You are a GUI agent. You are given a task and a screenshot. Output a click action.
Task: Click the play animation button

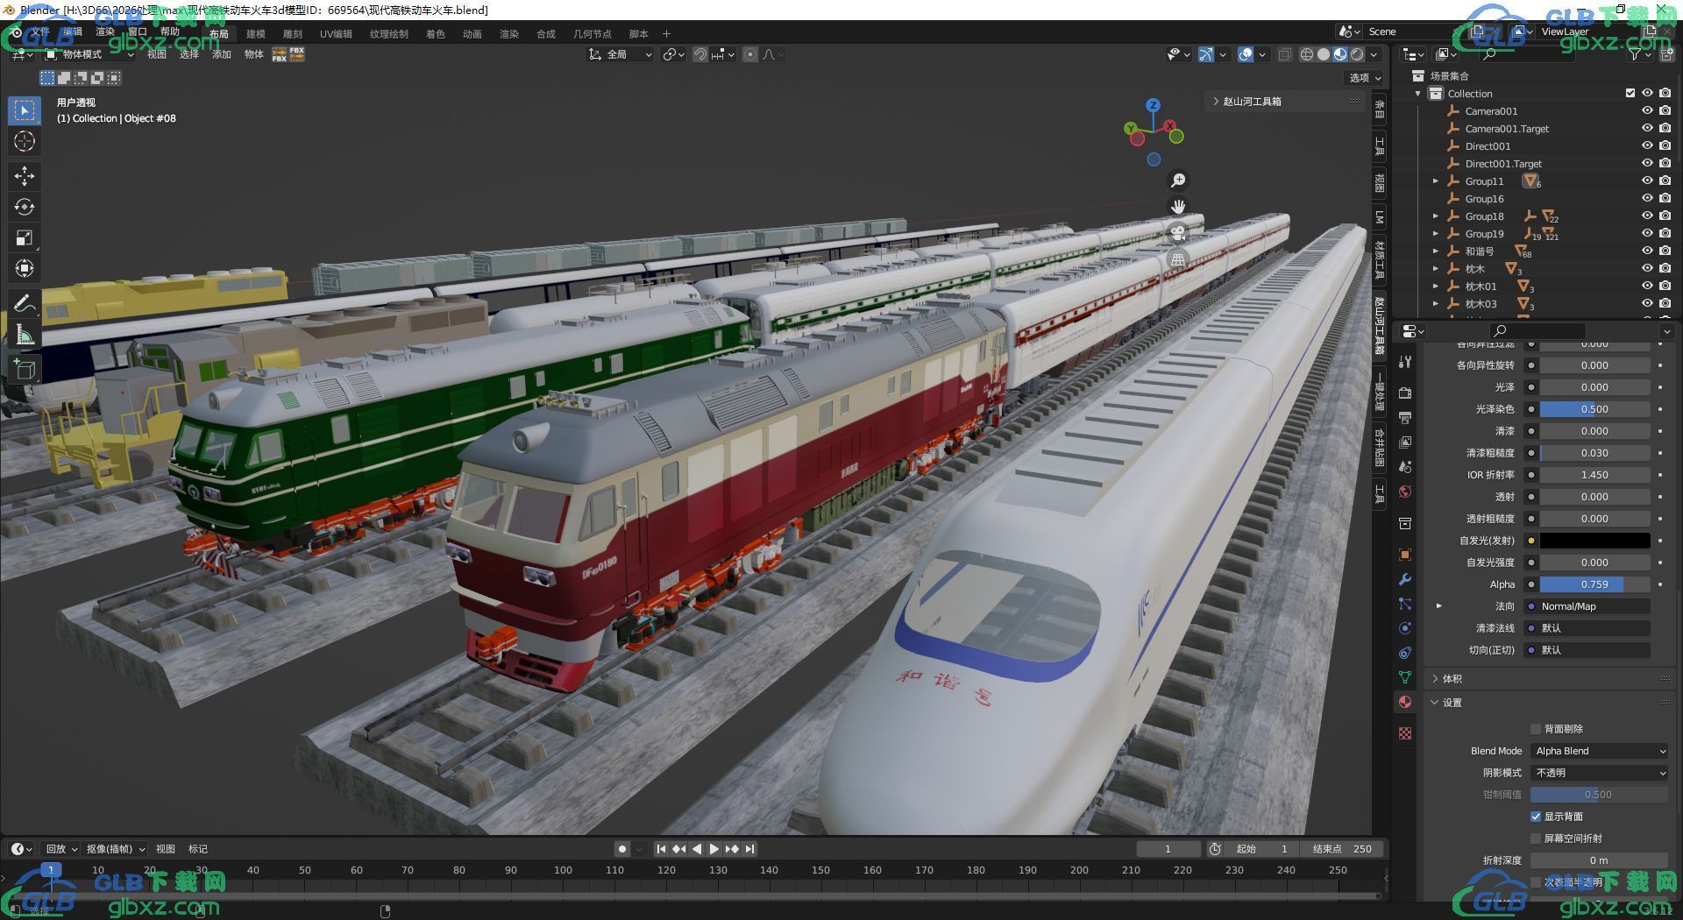coord(714,849)
